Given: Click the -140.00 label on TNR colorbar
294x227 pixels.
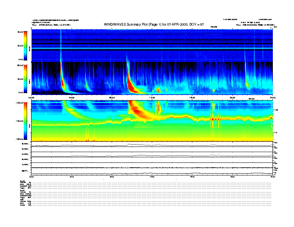Looking at the screenshot, I should 20,121.
